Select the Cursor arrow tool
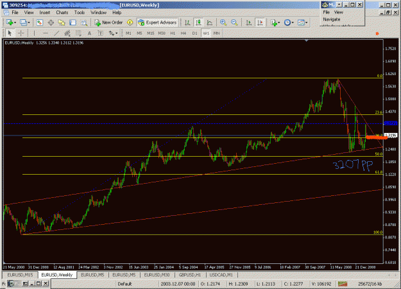 pos(10,33)
